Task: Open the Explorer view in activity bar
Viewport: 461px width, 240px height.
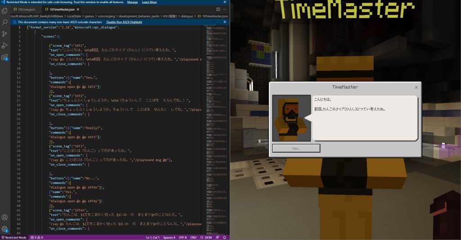Action: [x=5, y=11]
